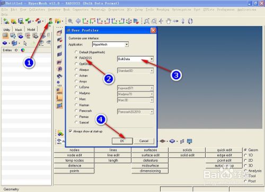Click the colored blocks icon above the panel
The width and height of the screenshot is (265, 192).
(60, 133)
